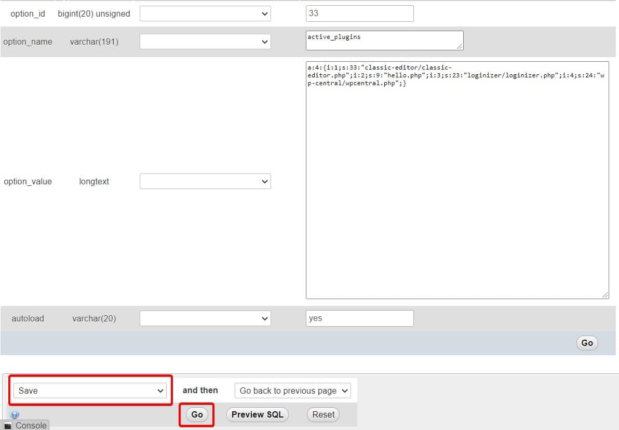
Task: Click the option_id field containing 33
Action: [x=359, y=14]
